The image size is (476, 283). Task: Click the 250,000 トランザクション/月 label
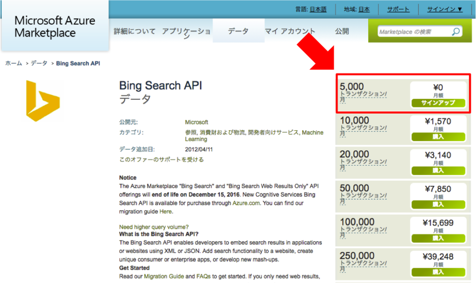[x=363, y=262]
